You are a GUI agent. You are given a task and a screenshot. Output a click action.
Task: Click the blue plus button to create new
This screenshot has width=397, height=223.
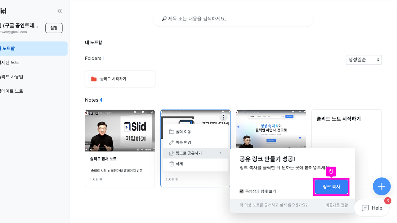tap(382, 186)
